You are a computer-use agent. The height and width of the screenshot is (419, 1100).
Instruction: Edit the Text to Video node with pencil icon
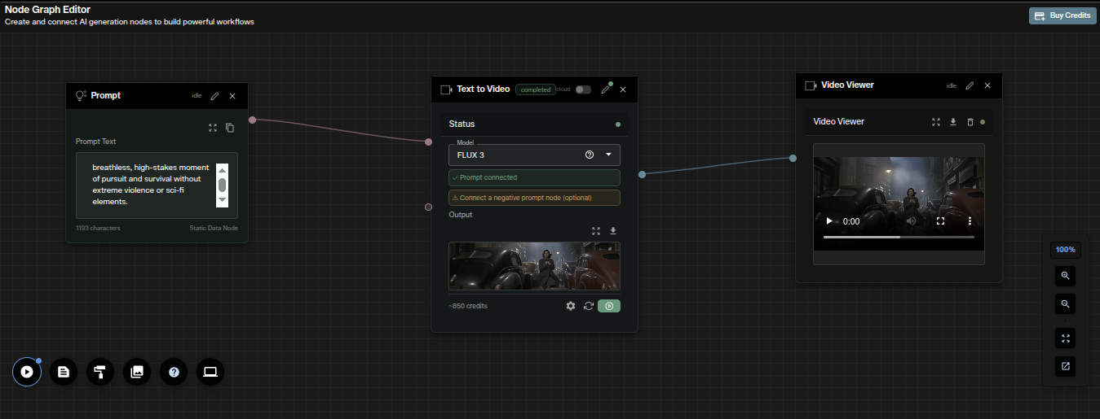(605, 89)
